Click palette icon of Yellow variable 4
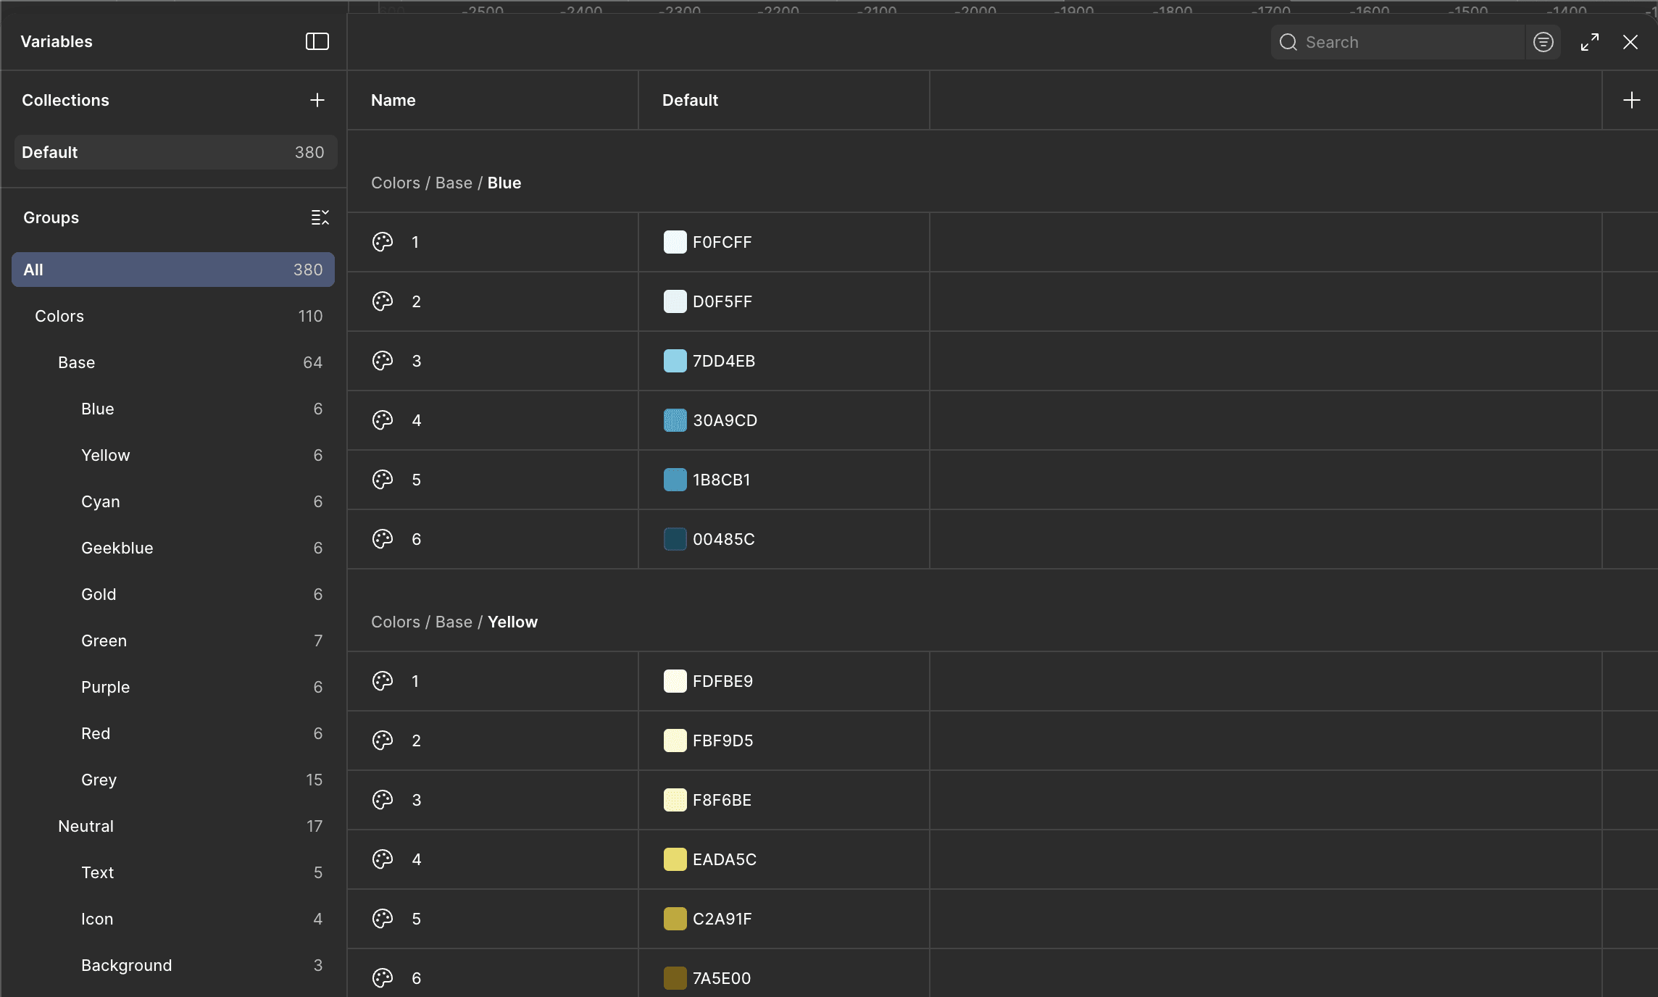Viewport: 1658px width, 997px height. 383,859
